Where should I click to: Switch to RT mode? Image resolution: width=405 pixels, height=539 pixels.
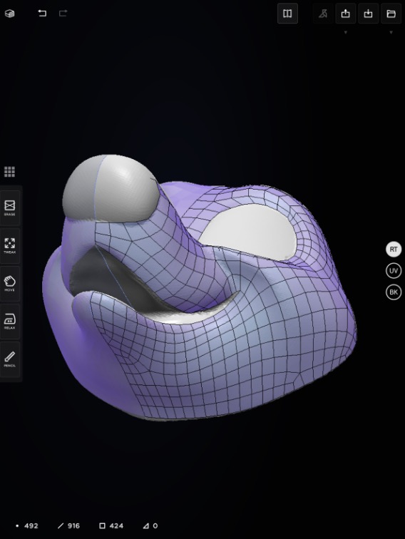tap(394, 250)
